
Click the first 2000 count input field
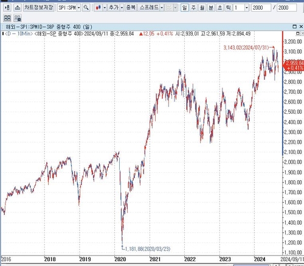pos(261,8)
